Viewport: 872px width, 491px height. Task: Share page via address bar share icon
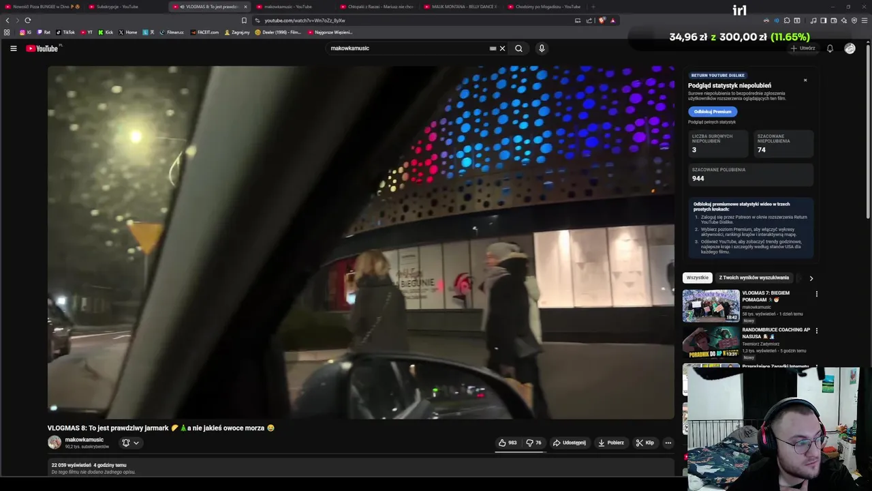click(589, 20)
